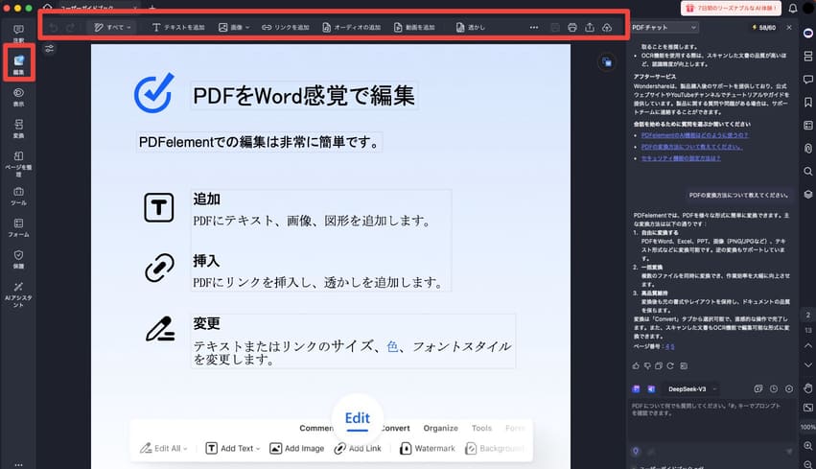Toggle the properties panel sliders icon
The image size is (816, 469).
[50, 48]
